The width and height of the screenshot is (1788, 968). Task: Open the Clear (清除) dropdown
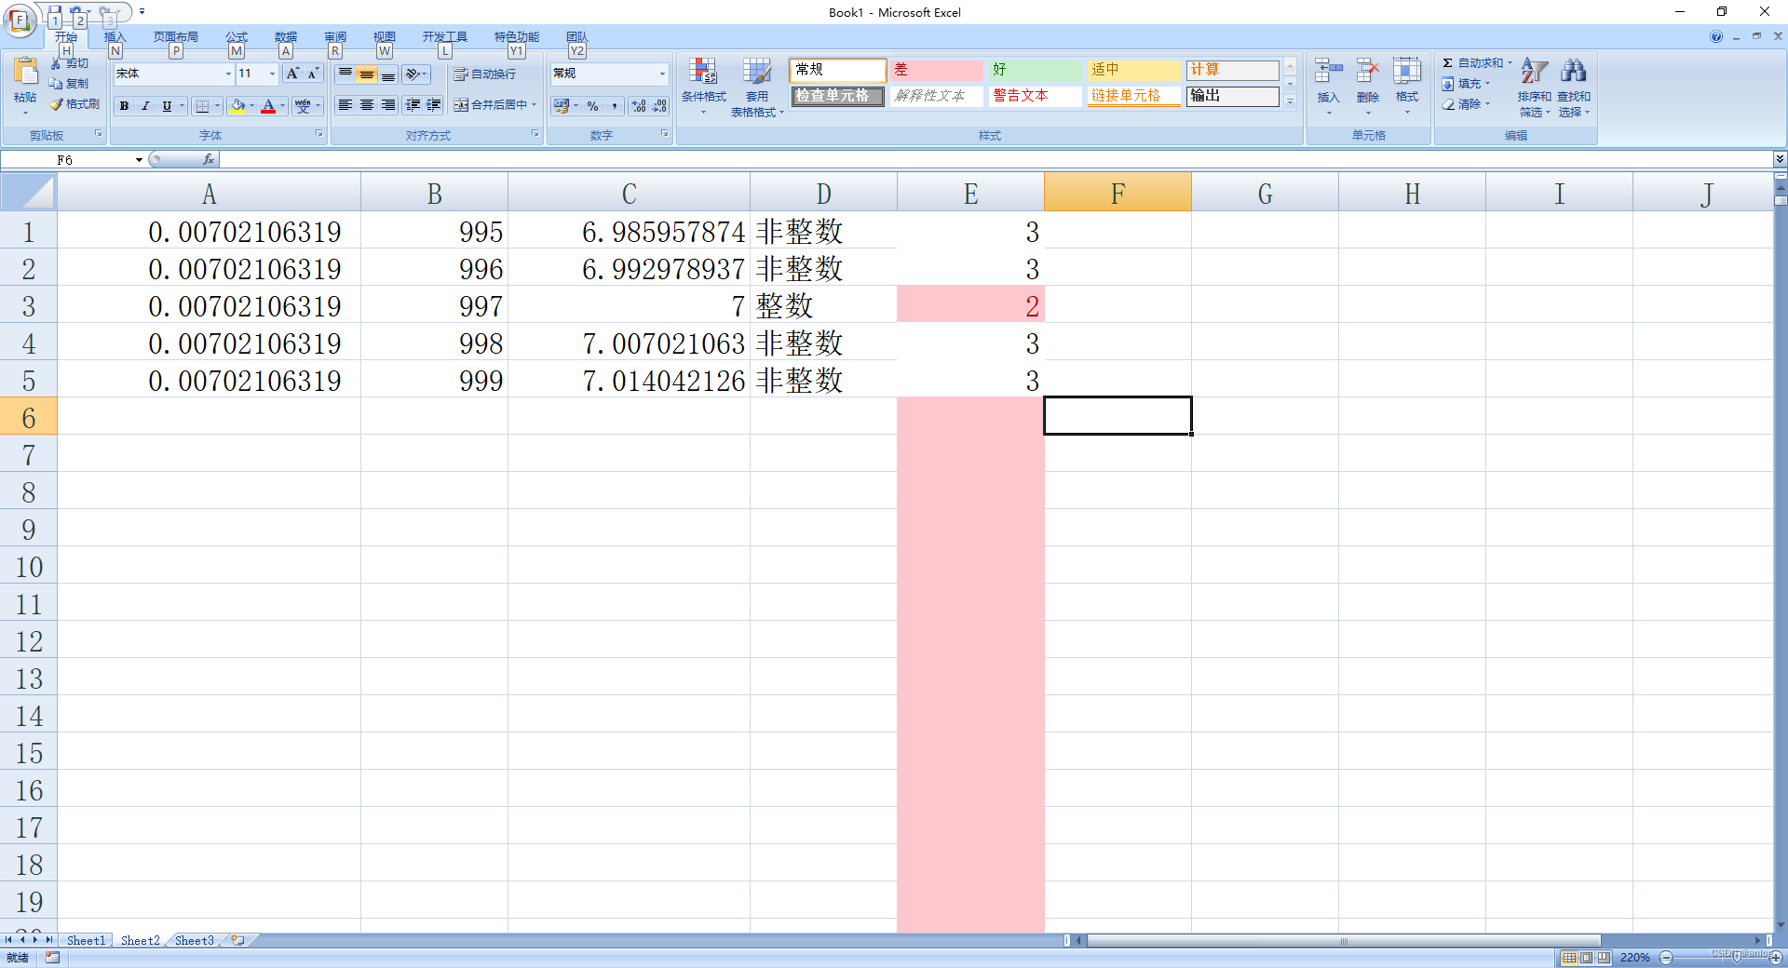pos(1466,104)
